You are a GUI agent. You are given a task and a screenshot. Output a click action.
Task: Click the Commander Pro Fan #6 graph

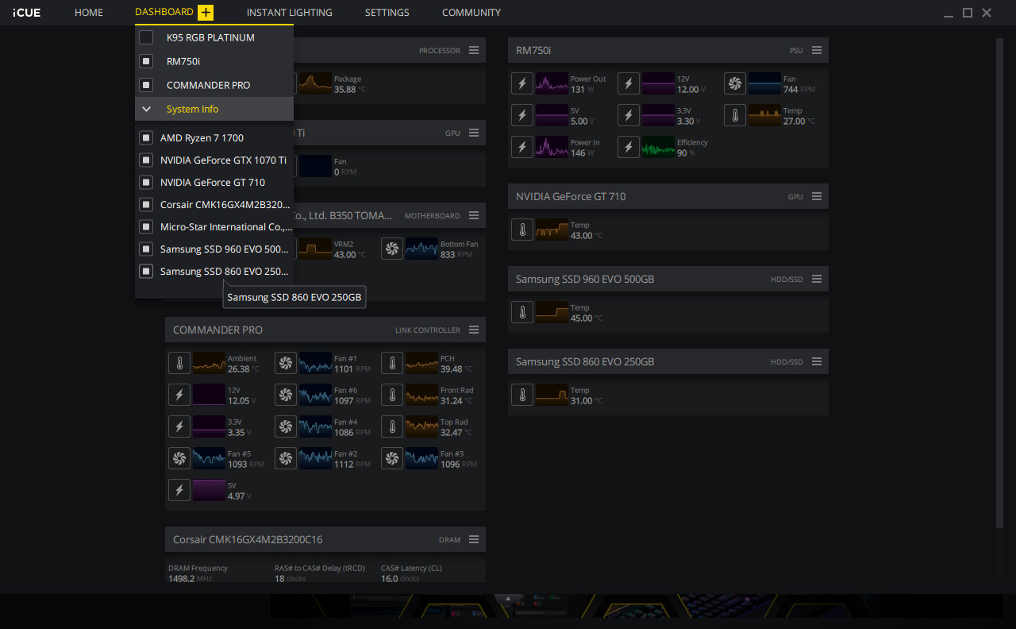pos(315,395)
